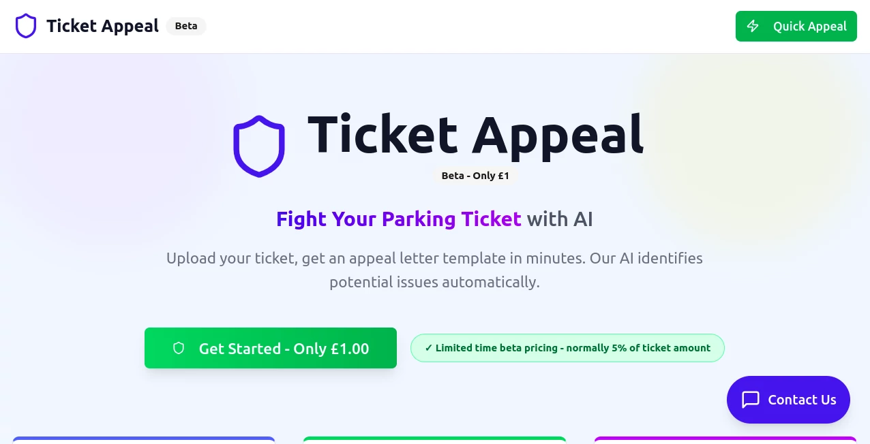The image size is (870, 444).
Task: Click the checkmark in the beta pricing banner
Action: click(428, 348)
